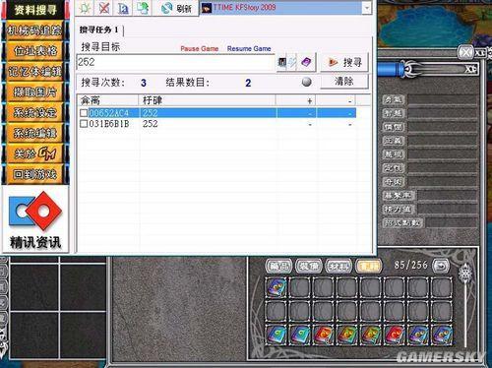This screenshot has width=492, height=368.
Task: Tick the checkbox for address 031E6B1B
Action: [x=84, y=124]
